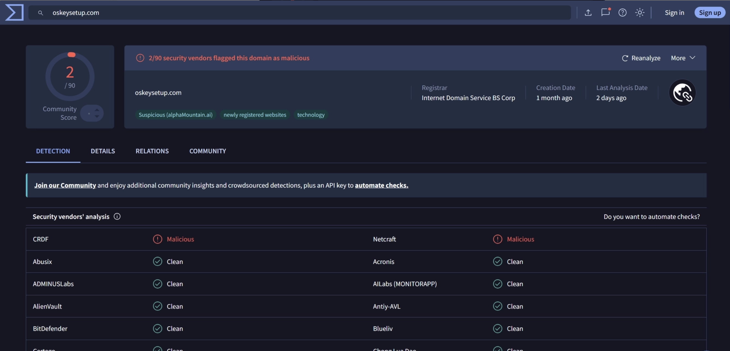Open the COMMUNITY tab
The image size is (730, 351).
(x=208, y=151)
